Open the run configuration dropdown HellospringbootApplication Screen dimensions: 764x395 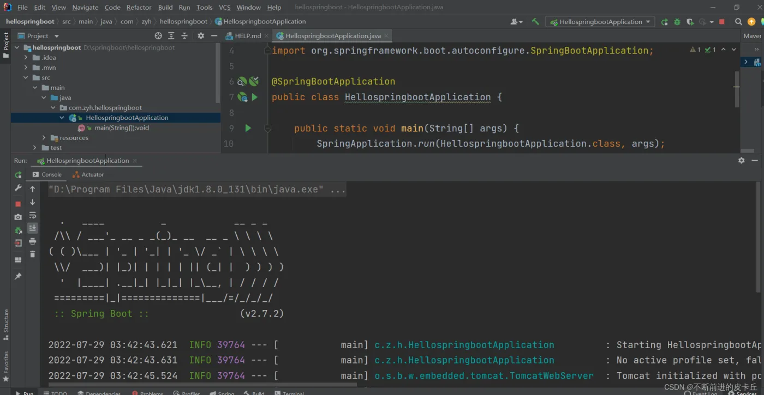click(x=600, y=22)
